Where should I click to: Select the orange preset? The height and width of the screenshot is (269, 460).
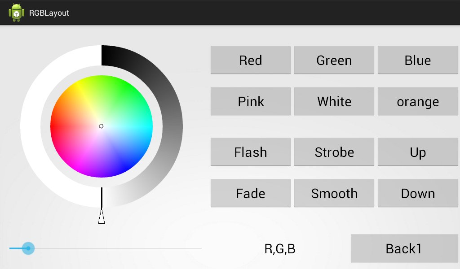[x=418, y=101]
